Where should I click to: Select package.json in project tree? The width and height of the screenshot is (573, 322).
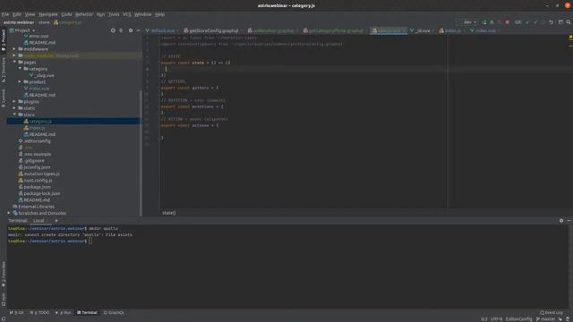pos(34,187)
